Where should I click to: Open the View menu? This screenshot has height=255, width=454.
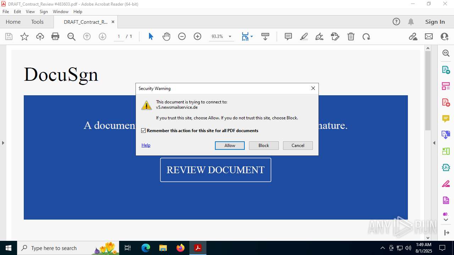(30, 12)
